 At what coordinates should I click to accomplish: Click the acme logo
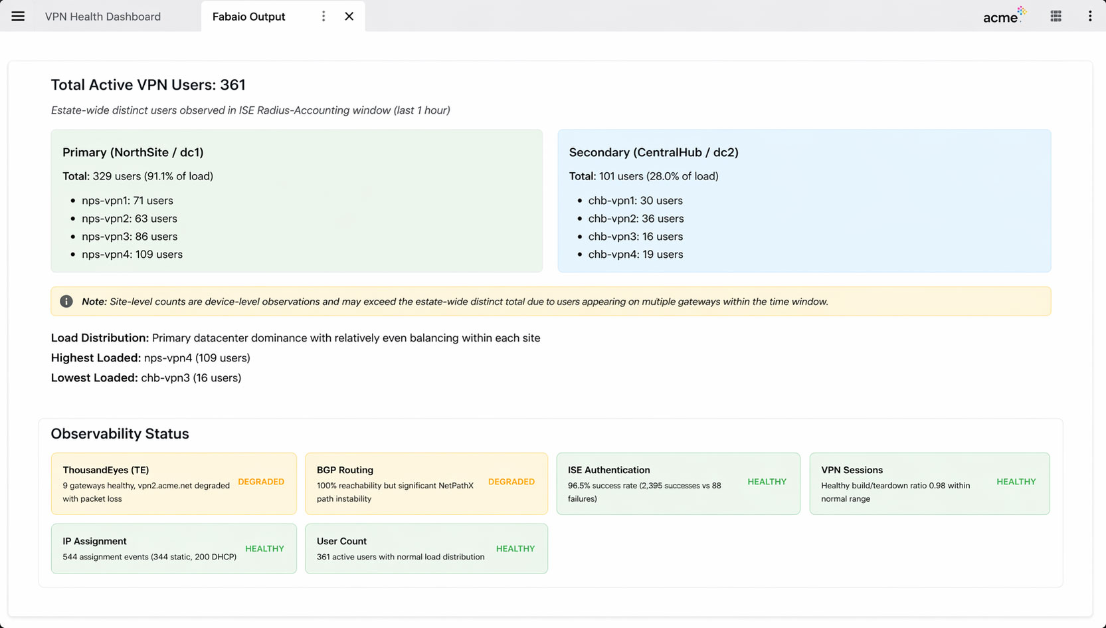(x=1004, y=17)
